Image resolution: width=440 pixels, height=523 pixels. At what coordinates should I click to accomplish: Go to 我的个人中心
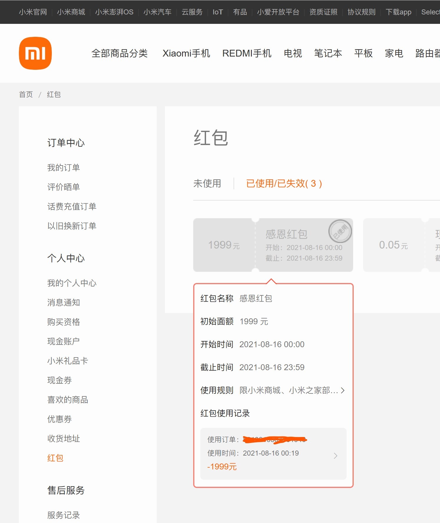[72, 283]
